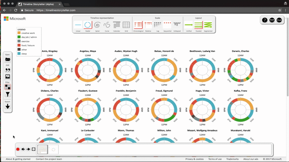Click the sleep color swatch in legend

[x=19, y=54]
